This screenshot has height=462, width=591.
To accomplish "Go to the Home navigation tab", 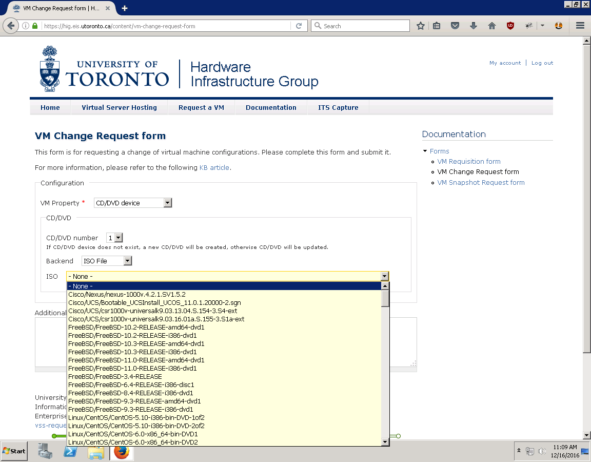I will (50, 107).
